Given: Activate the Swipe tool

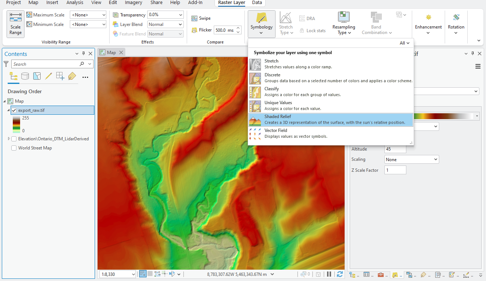Looking at the screenshot, I should coord(201,18).
